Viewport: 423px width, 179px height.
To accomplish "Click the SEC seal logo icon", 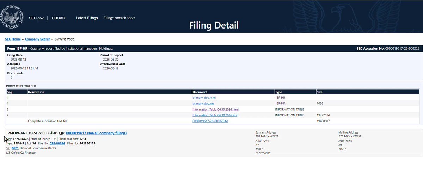I will 14,17.
